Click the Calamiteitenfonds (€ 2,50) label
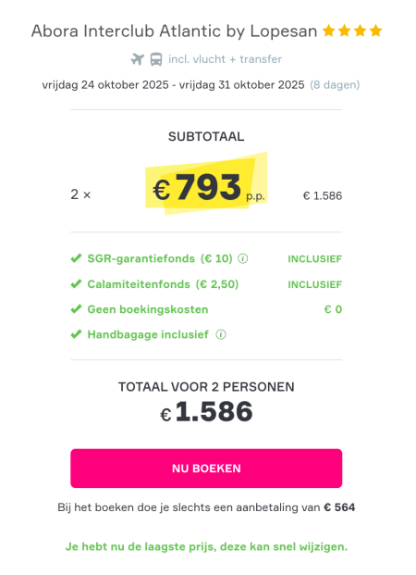The height and width of the screenshot is (575, 416). [x=163, y=284]
